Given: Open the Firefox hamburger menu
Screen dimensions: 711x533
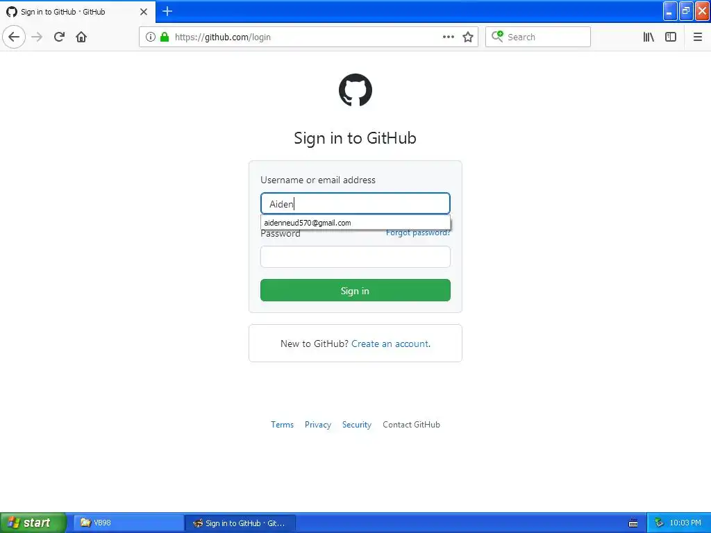Looking at the screenshot, I should coord(697,37).
